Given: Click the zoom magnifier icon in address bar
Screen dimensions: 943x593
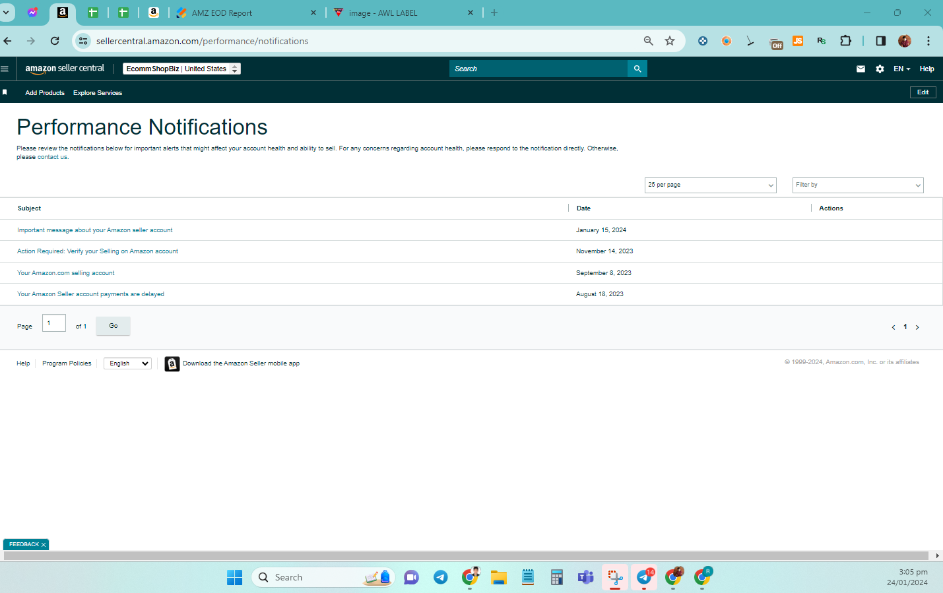Looking at the screenshot, I should (x=649, y=41).
